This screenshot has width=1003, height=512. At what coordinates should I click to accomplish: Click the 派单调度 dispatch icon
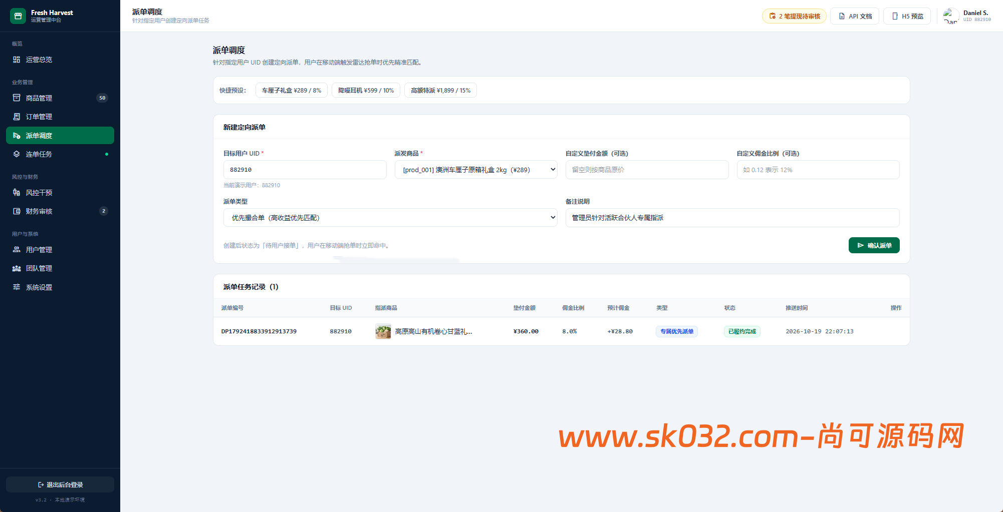pos(17,136)
